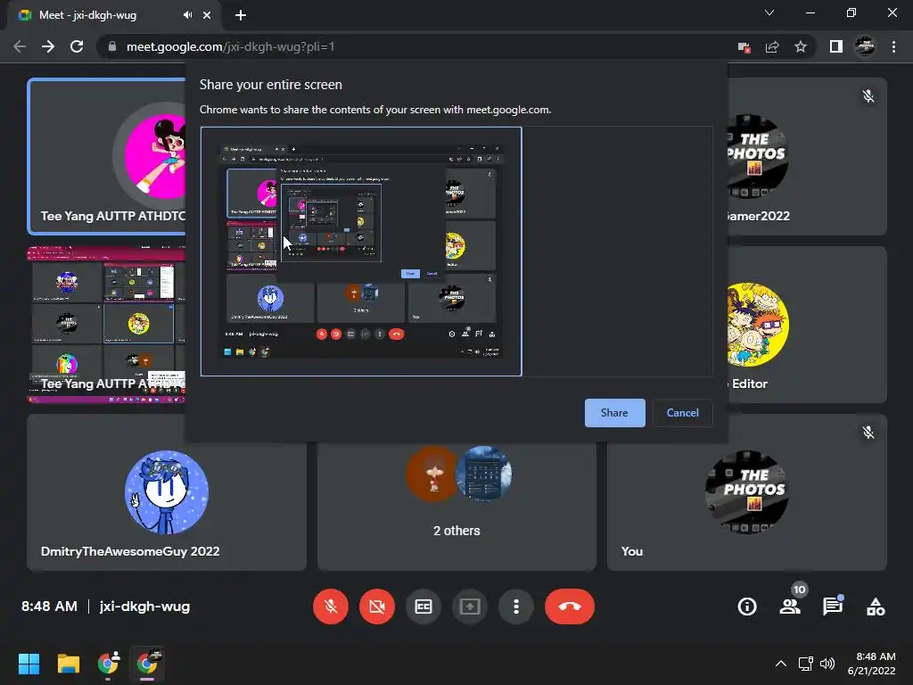The image size is (913, 685).
Task: Toggle the camera off button
Action: point(377,607)
